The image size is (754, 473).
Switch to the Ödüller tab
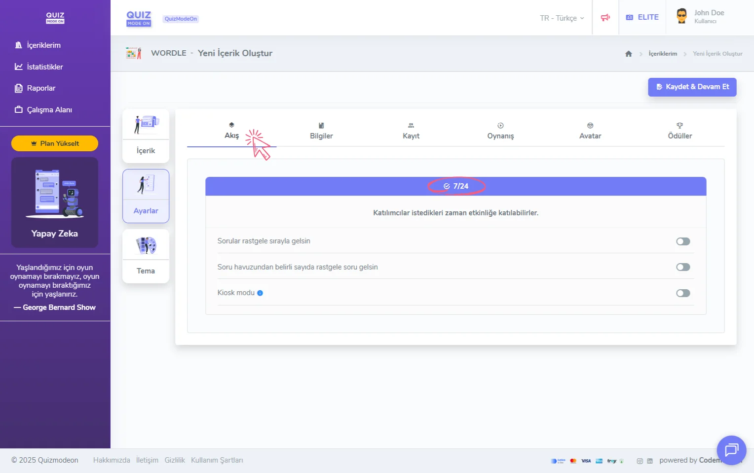679,131
